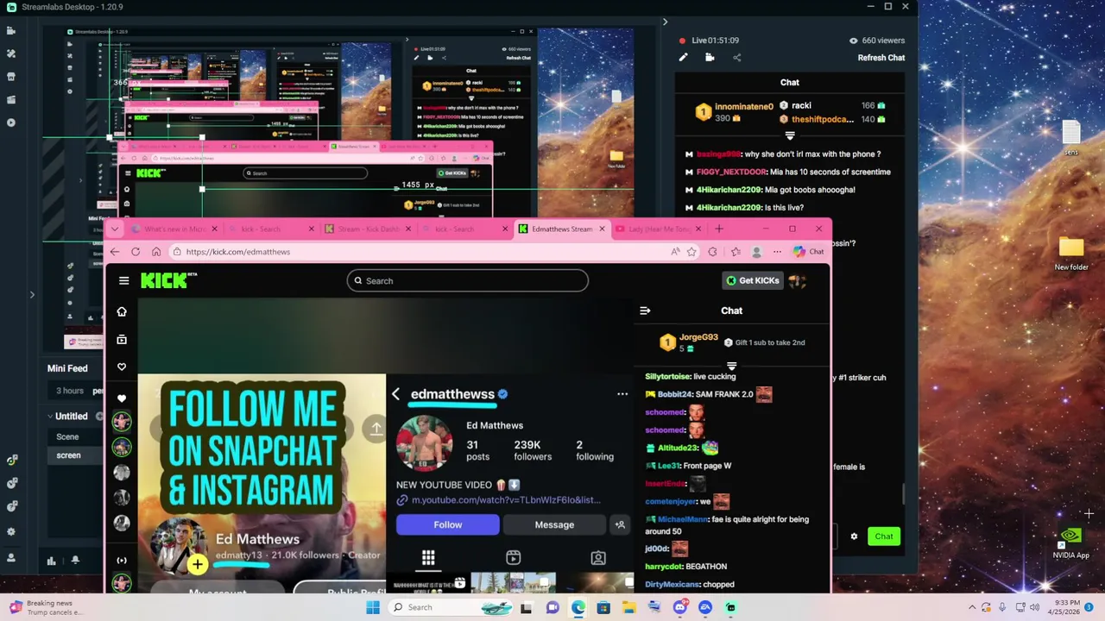Open Edge settings three-dot menu
Screen dimensions: 1105x621
777,252
